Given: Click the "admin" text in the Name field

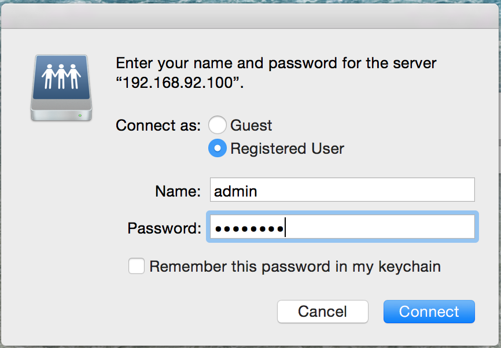Looking at the screenshot, I should point(235,191).
